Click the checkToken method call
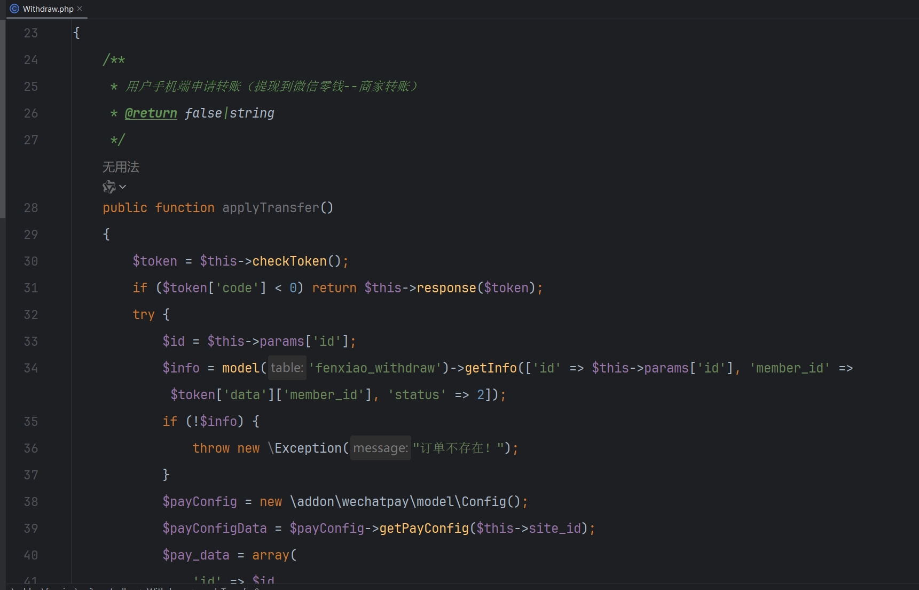This screenshot has height=590, width=919. (x=289, y=261)
